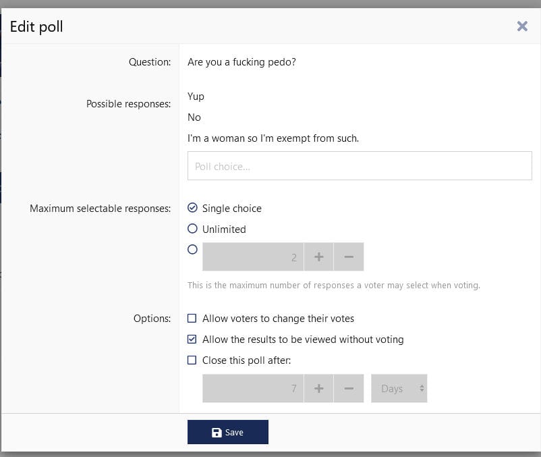Select the custom number radio button
Screen dimensions: 541x457
(192, 249)
